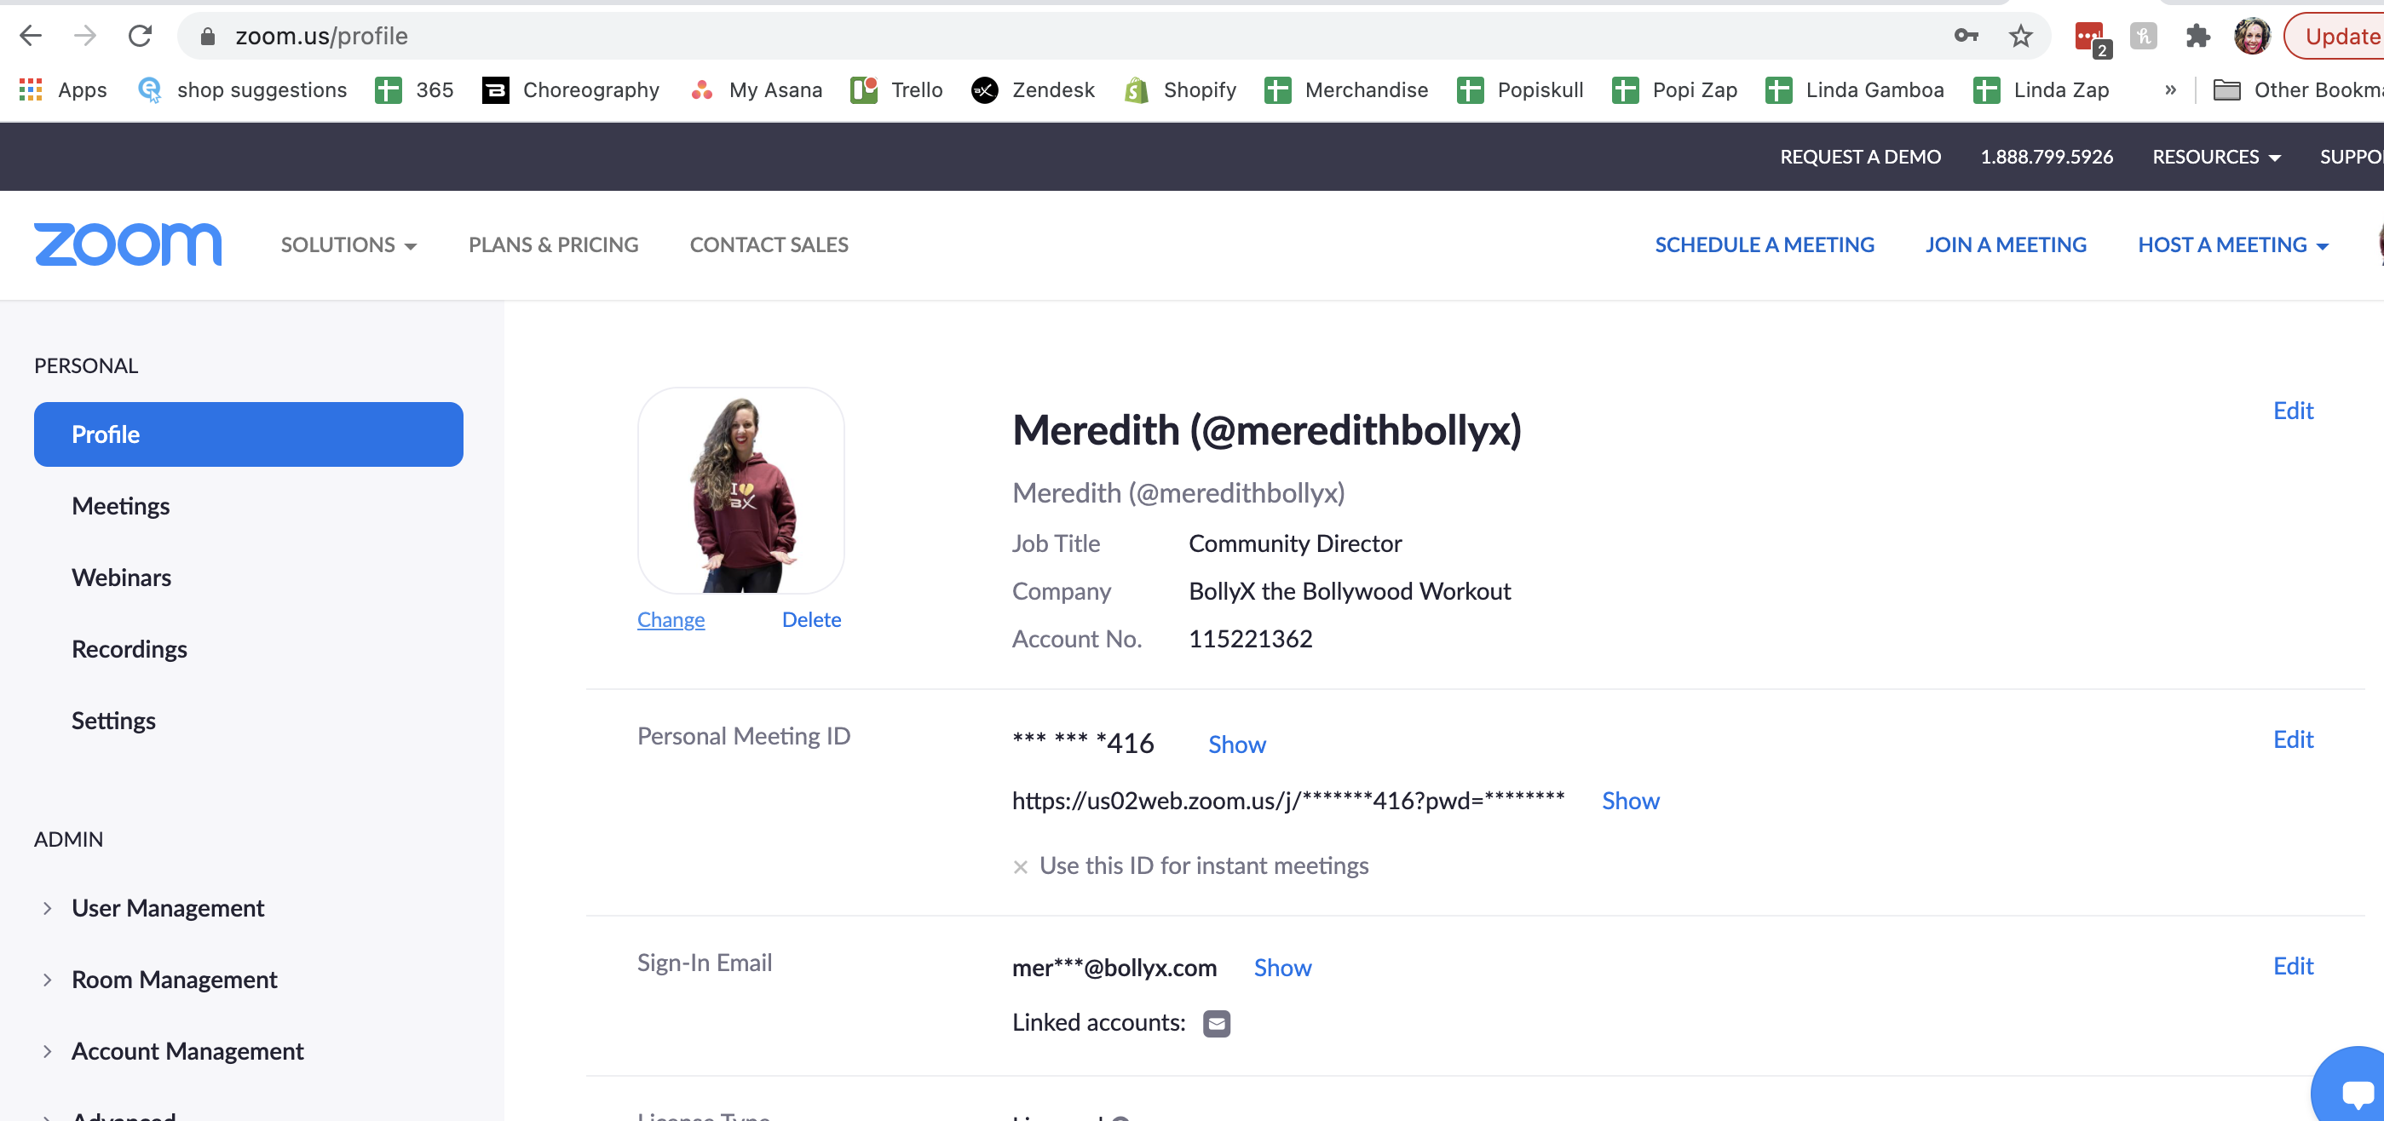This screenshot has width=2384, height=1121.
Task: Click the Chrome Update button
Action: (2335, 36)
